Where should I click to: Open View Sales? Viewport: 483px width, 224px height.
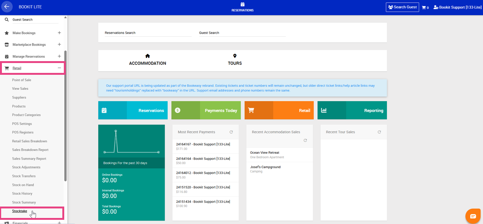pos(20,89)
